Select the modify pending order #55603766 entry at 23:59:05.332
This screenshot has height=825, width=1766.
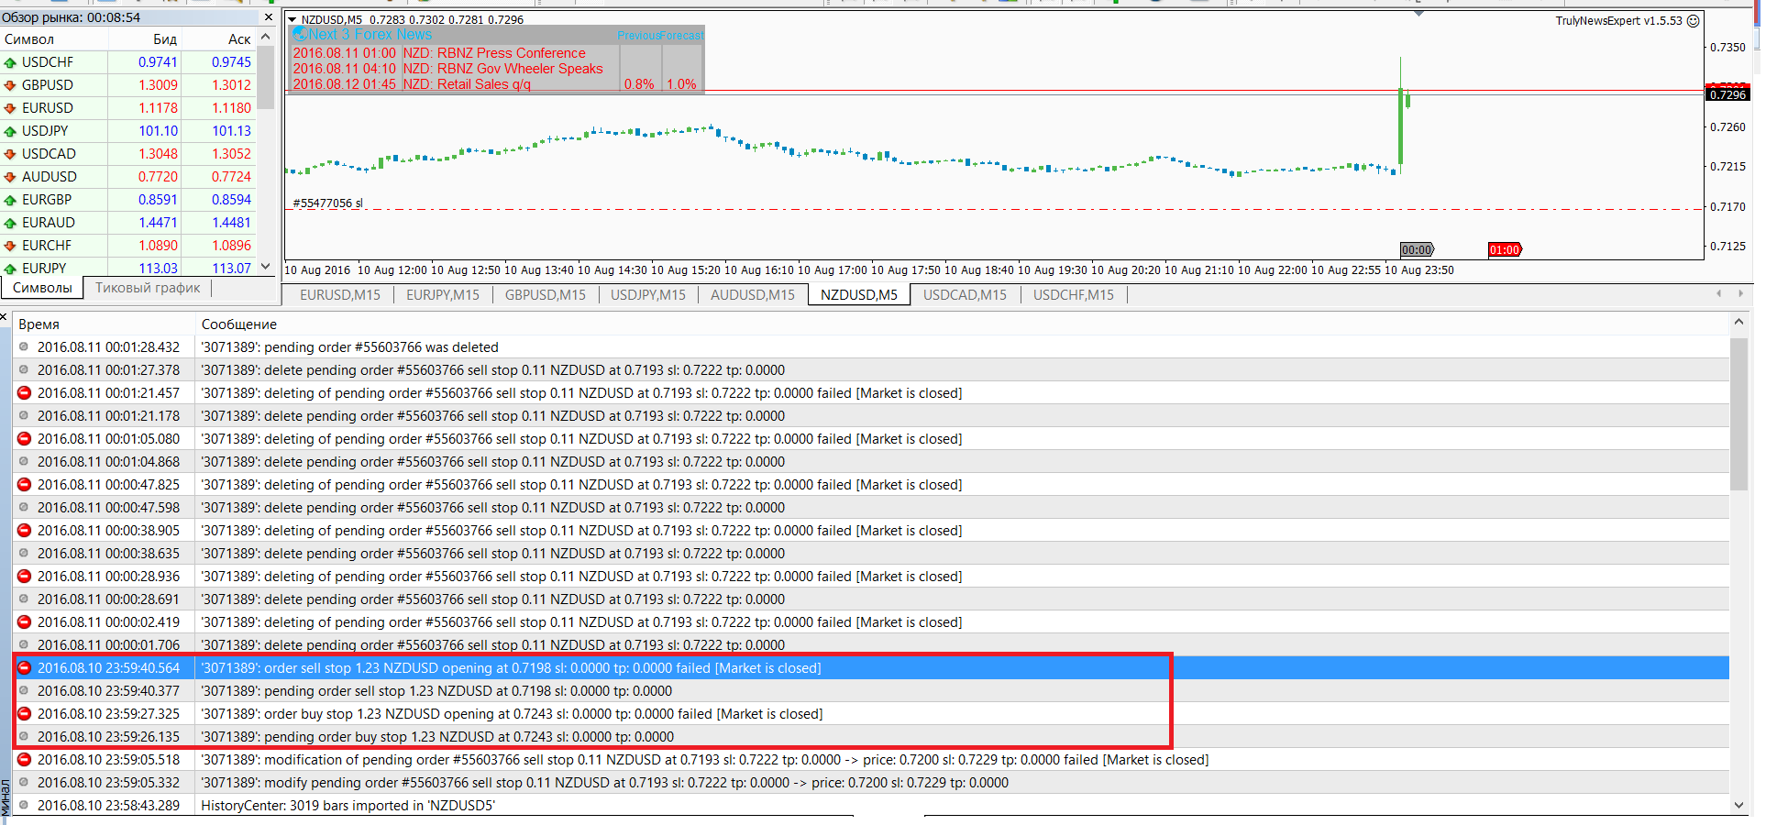pyautogui.click(x=871, y=782)
